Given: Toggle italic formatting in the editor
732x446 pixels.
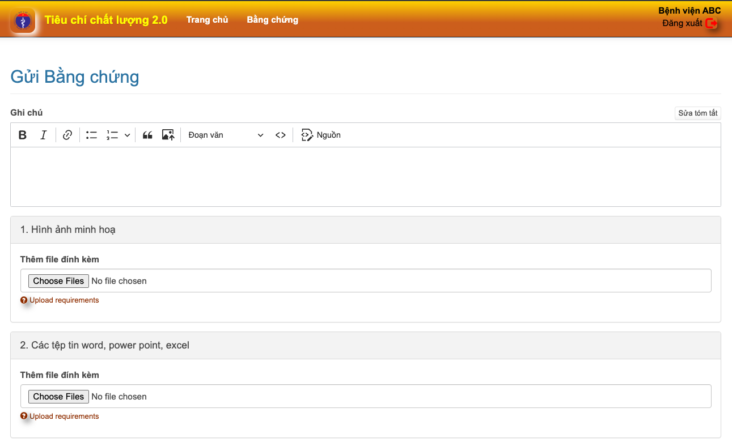Looking at the screenshot, I should pyautogui.click(x=43, y=135).
